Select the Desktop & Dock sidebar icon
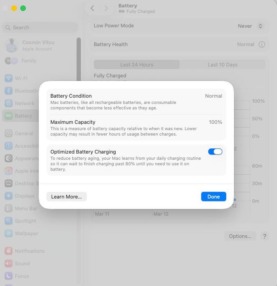 click(9, 183)
